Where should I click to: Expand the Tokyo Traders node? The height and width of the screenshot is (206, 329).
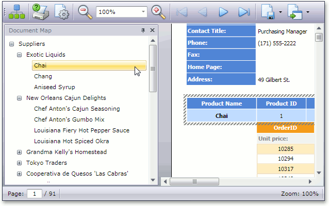pyautogui.click(x=20, y=163)
